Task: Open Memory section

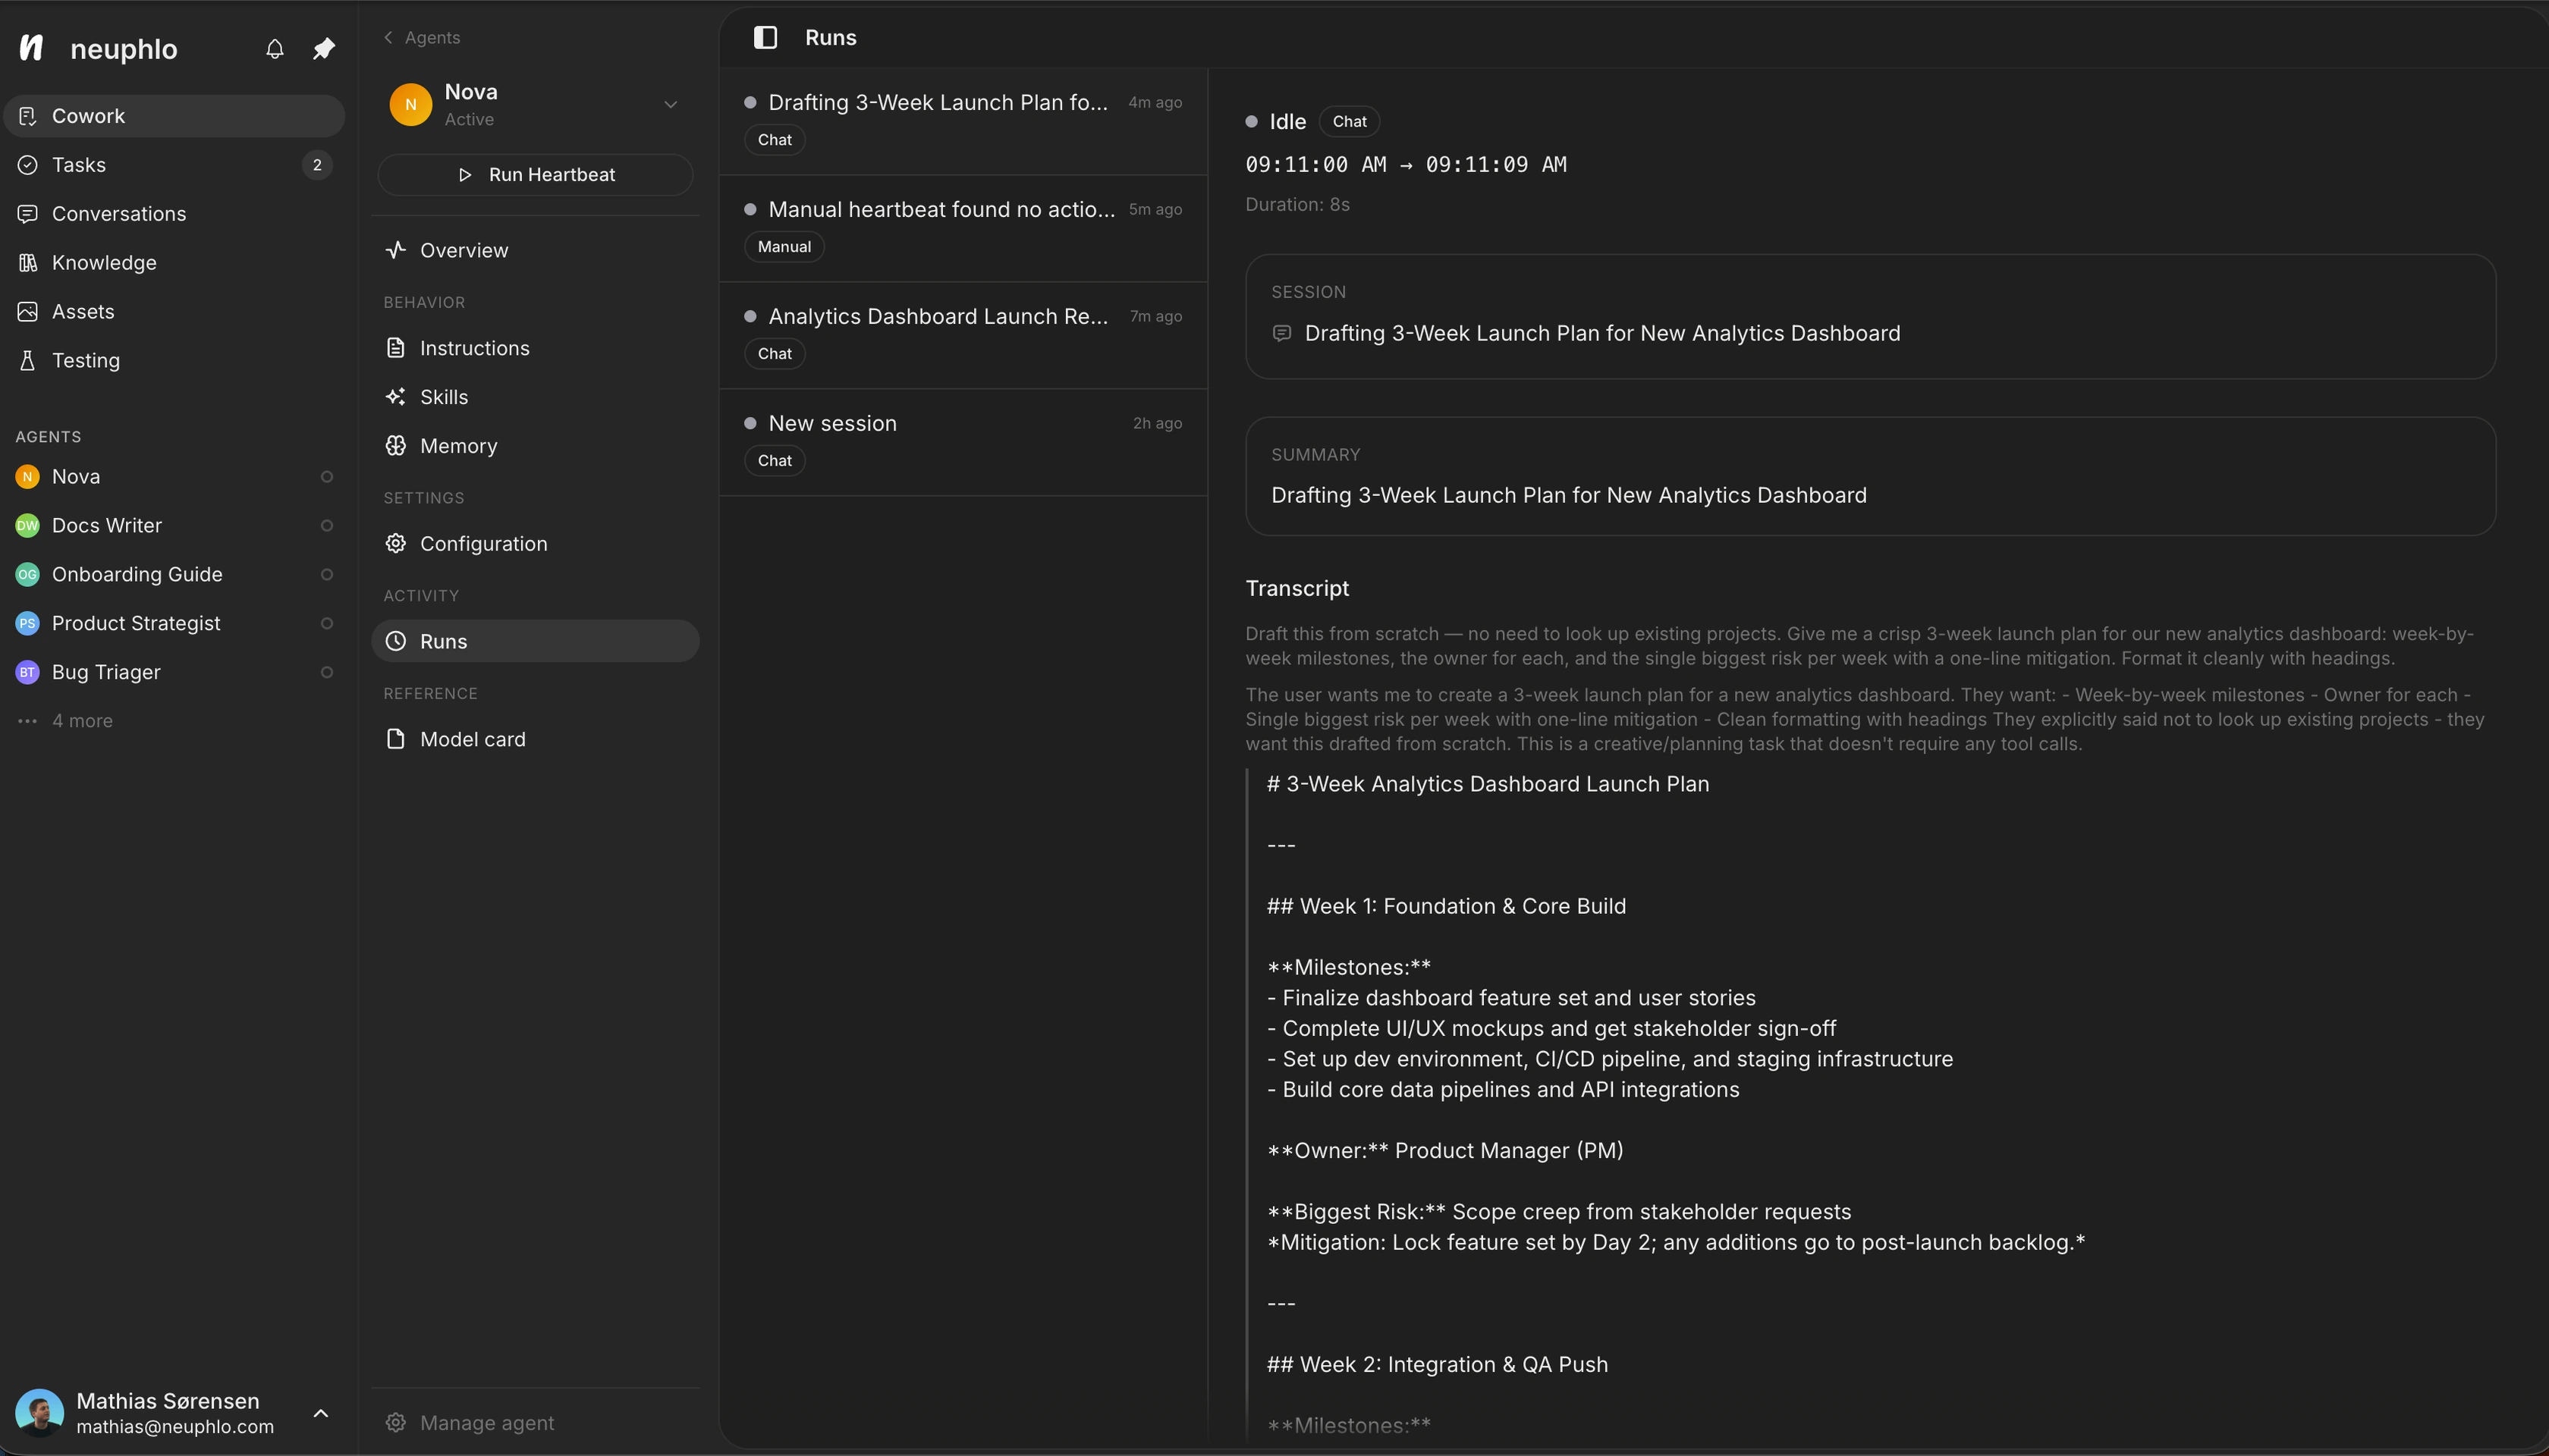Action: click(x=535, y=447)
